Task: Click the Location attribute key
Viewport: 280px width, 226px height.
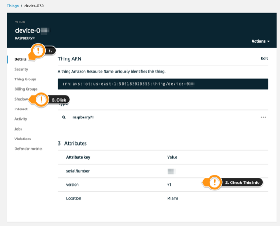Action: [x=74, y=198]
